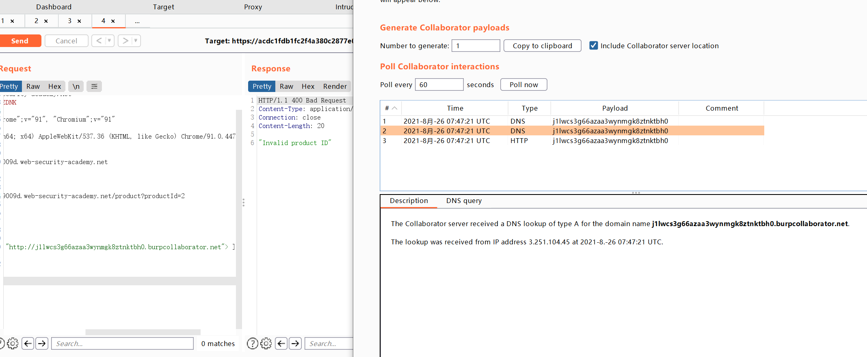Switch response view to Render
The width and height of the screenshot is (867, 357).
click(x=335, y=86)
